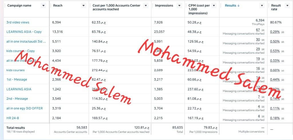Open the kids courses - Copy campaign
The image size is (293, 140).
[21, 51]
